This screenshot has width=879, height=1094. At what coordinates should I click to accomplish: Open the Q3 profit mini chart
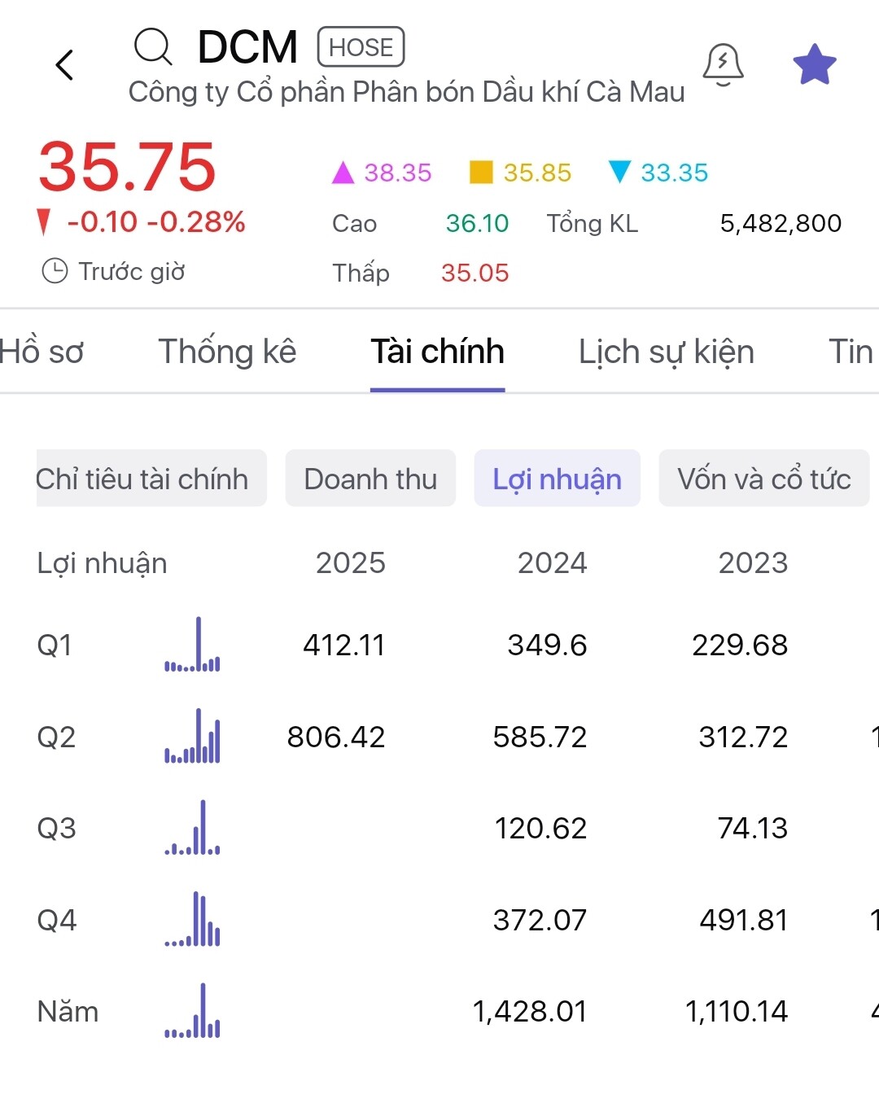pyautogui.click(x=193, y=828)
